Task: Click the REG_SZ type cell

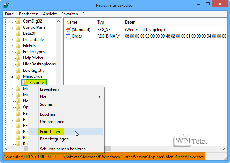Action: (x=104, y=30)
